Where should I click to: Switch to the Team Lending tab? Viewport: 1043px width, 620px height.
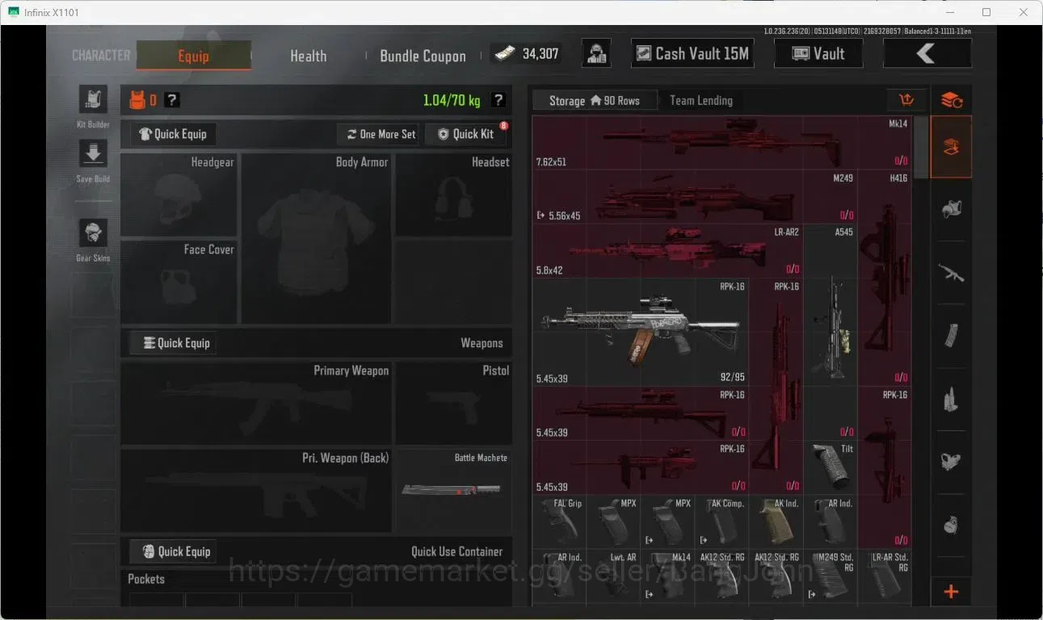701,100
